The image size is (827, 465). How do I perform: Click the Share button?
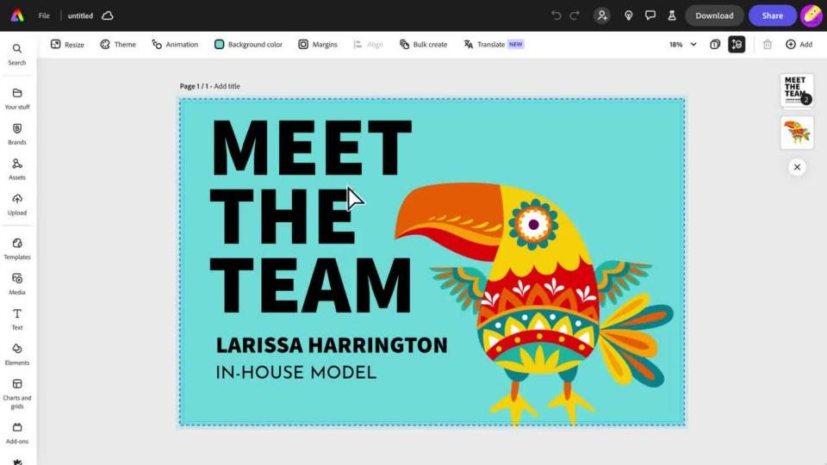pyautogui.click(x=772, y=15)
